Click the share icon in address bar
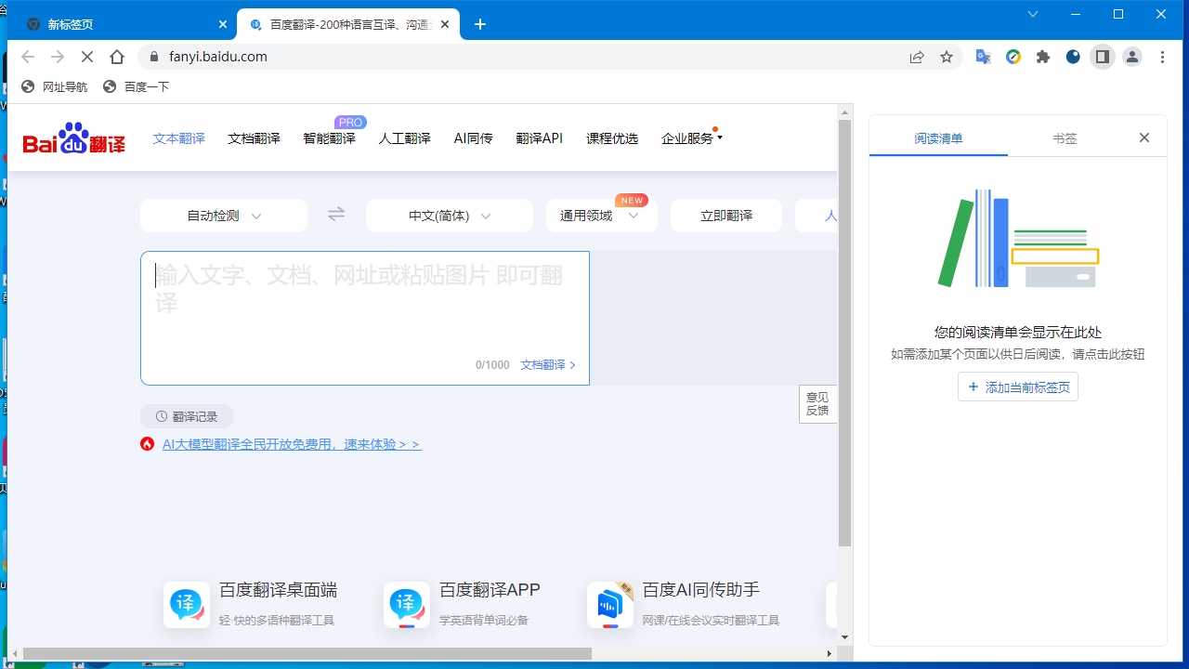The height and width of the screenshot is (669, 1189). 917,57
